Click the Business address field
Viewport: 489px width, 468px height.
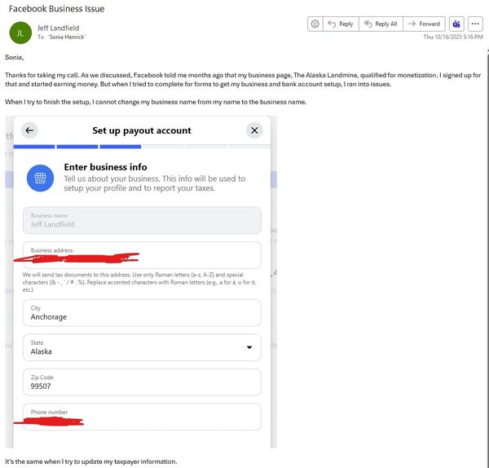(x=142, y=254)
